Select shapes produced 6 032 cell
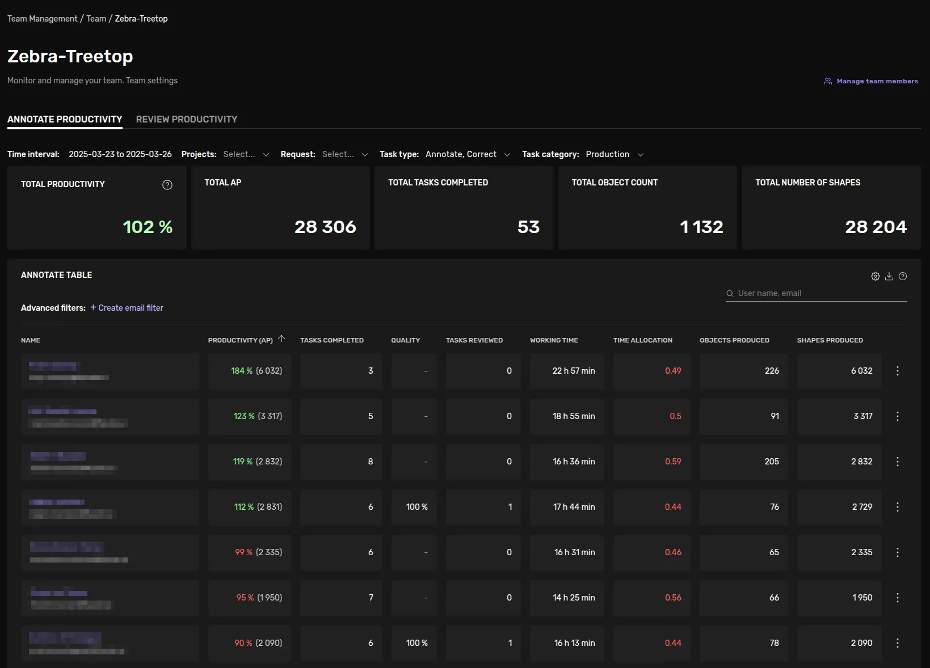This screenshot has height=668, width=930. (x=839, y=371)
